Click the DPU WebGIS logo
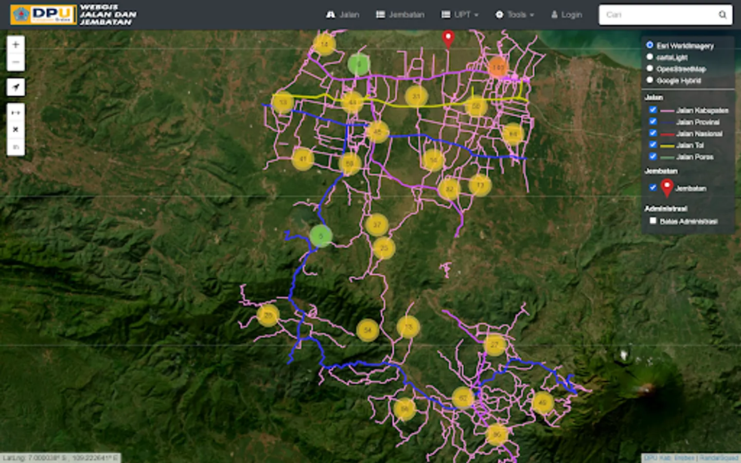The width and height of the screenshot is (741, 463). click(x=74, y=15)
